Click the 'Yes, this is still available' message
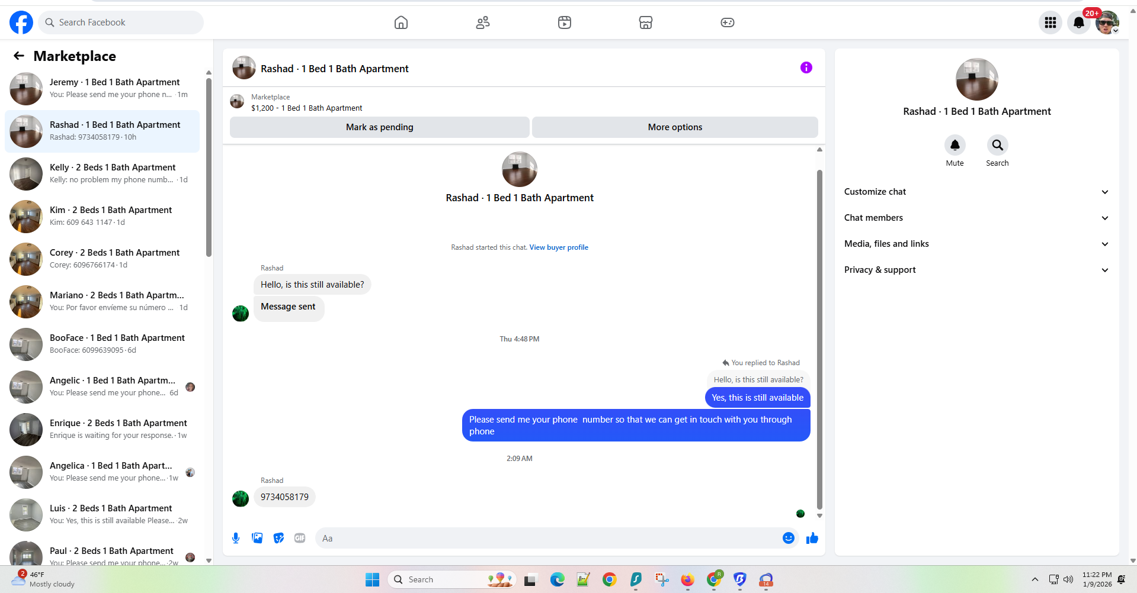1137x593 pixels. pos(757,398)
